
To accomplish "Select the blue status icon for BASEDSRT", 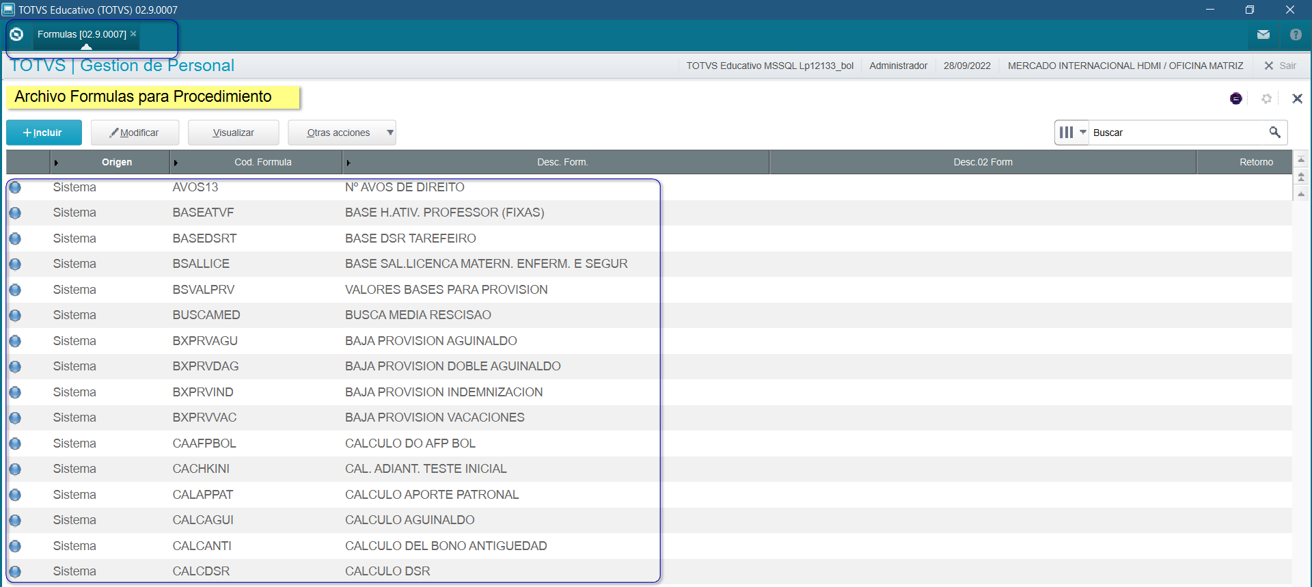I will pyautogui.click(x=15, y=238).
